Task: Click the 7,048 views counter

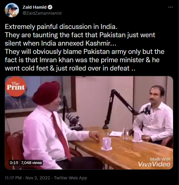Action: point(31,163)
